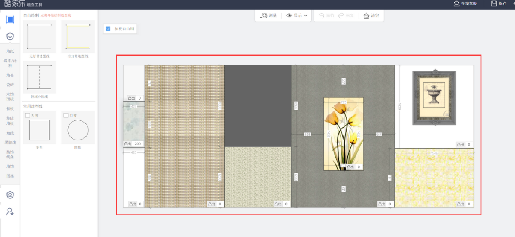This screenshot has height=237, width=515.
Task: Select the dark gray wall region
Action: click(x=258, y=105)
